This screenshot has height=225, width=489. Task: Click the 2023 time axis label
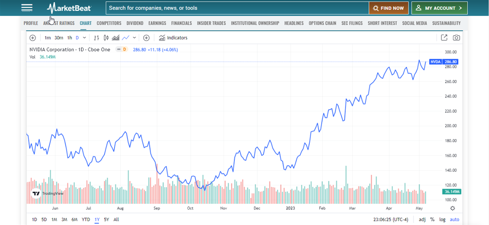(290, 208)
